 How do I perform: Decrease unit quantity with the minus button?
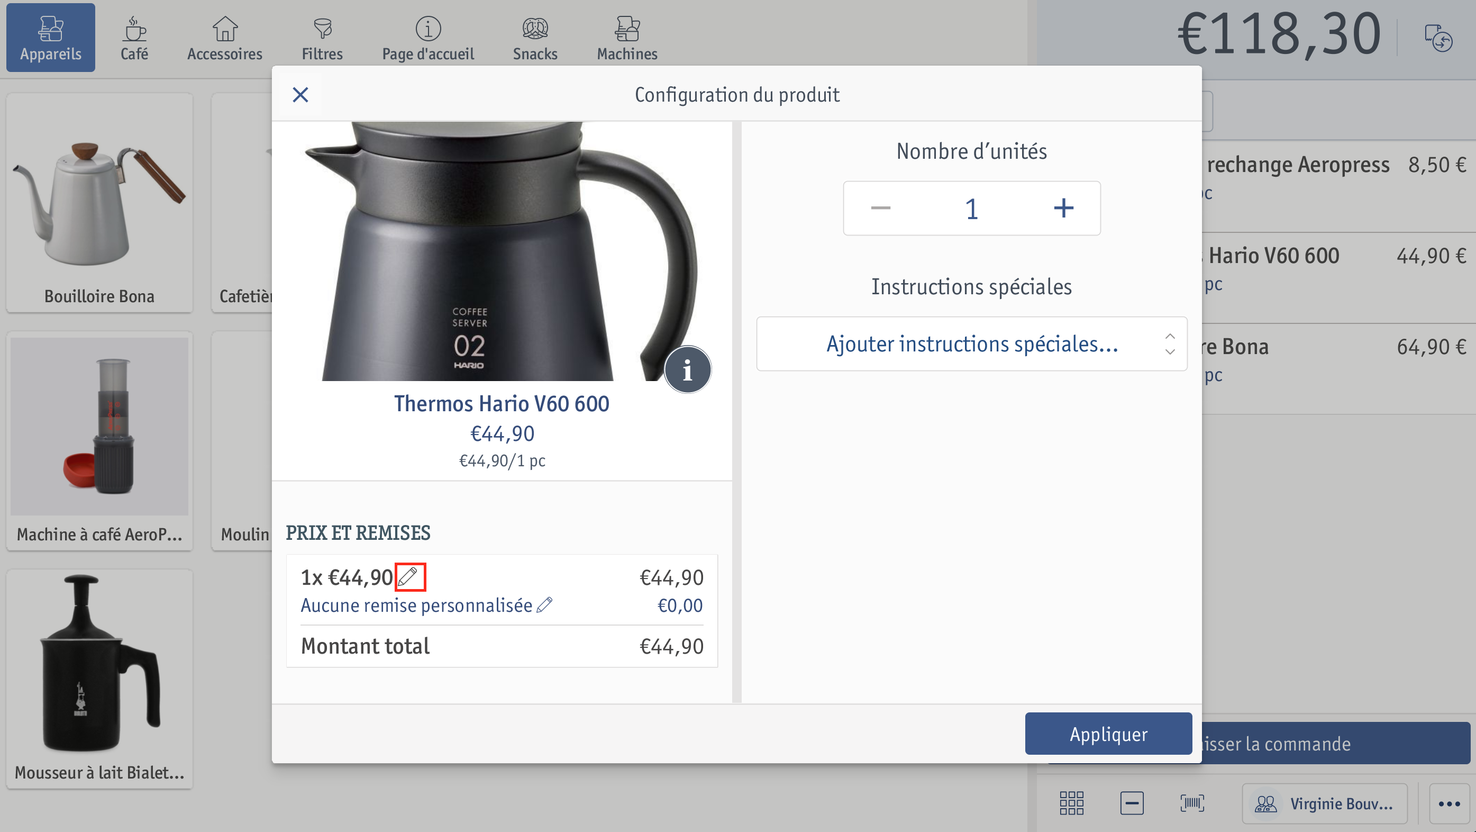[881, 208]
